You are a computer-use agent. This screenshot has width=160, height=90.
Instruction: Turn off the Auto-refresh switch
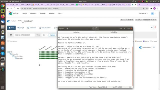[140, 47]
